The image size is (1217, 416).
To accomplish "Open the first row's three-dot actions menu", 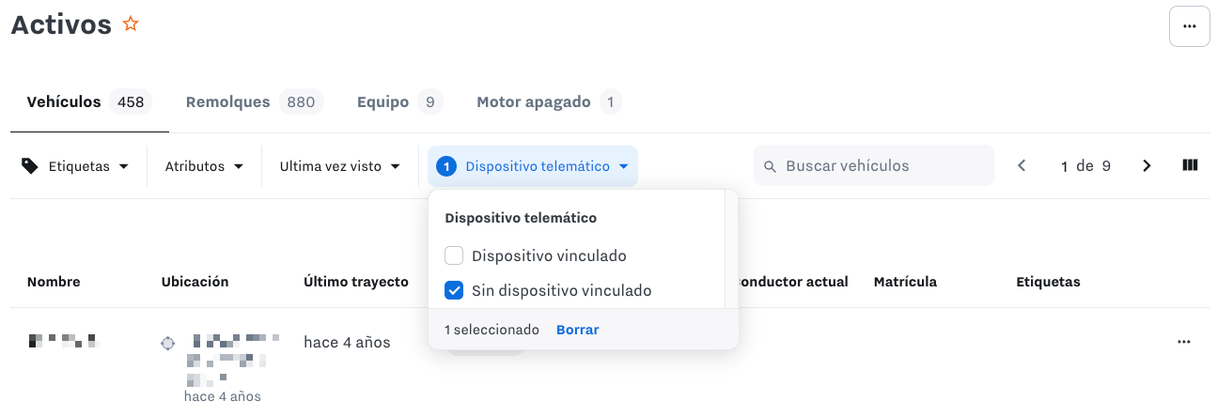I will [1184, 343].
